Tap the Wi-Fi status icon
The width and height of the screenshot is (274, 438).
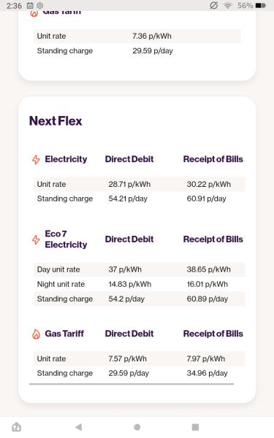[x=228, y=5]
